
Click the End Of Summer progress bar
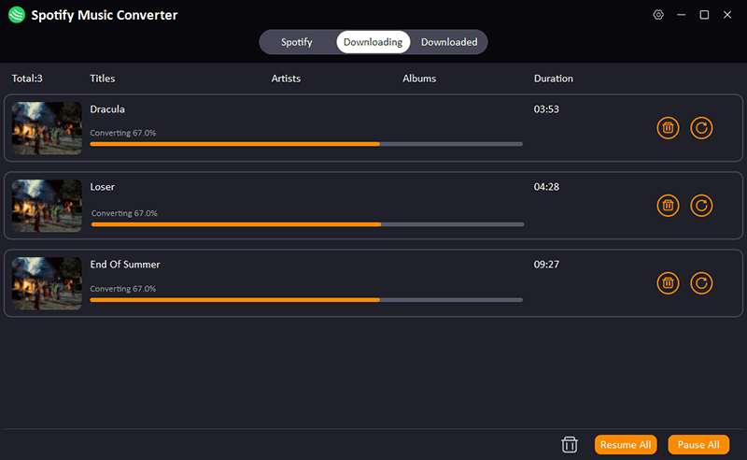click(306, 300)
